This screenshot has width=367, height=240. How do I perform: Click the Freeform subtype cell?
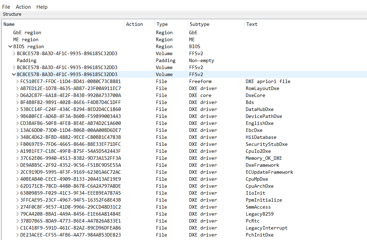coord(200,81)
